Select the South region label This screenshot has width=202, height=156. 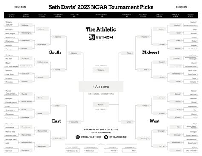click(55, 52)
